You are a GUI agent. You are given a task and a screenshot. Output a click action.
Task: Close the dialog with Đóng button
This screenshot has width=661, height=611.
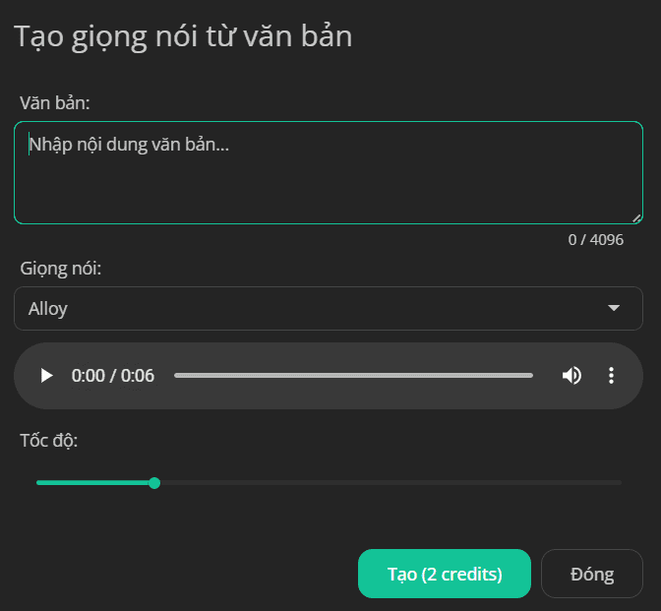click(x=592, y=574)
